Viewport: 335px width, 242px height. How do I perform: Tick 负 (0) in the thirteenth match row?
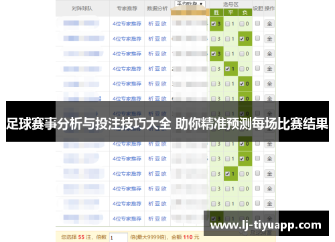[242, 204]
